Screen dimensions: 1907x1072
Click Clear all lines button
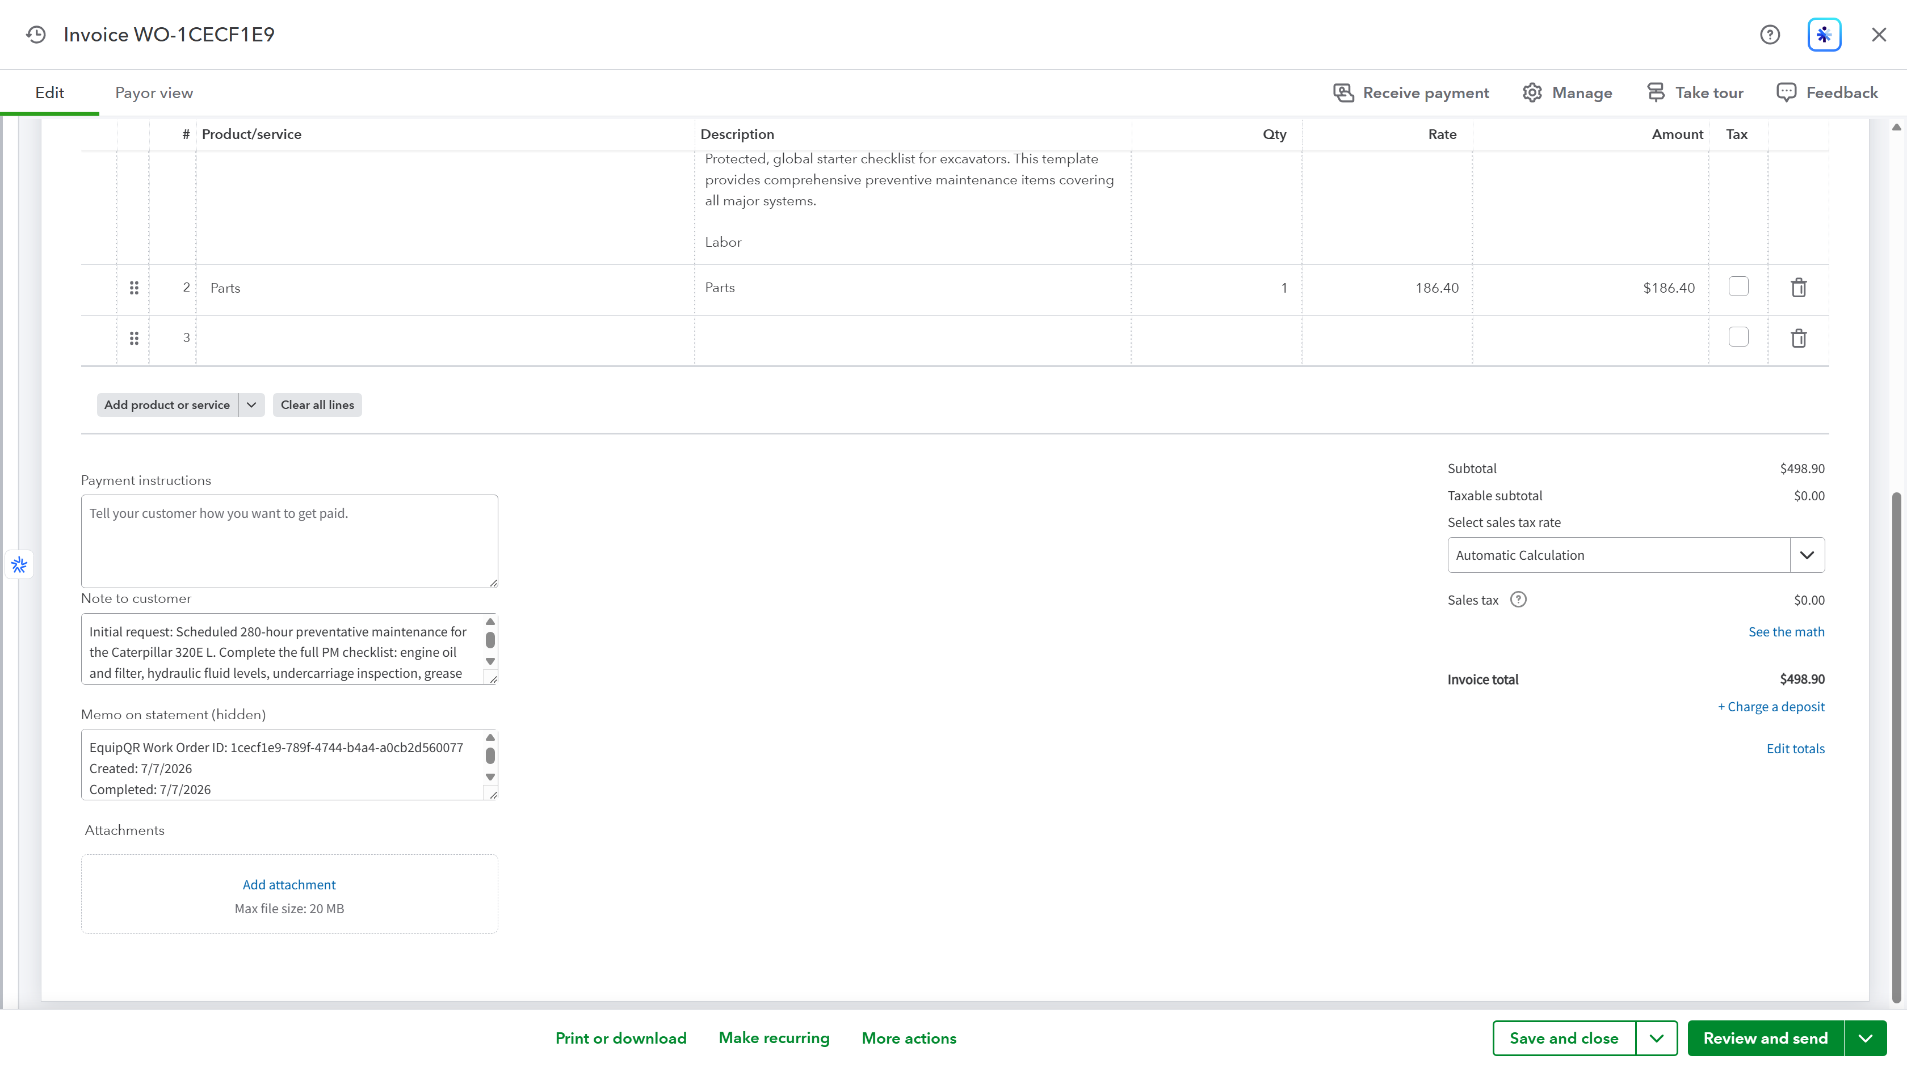point(317,404)
